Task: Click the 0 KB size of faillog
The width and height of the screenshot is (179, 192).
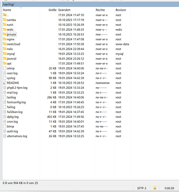Action: (x=53, y=107)
